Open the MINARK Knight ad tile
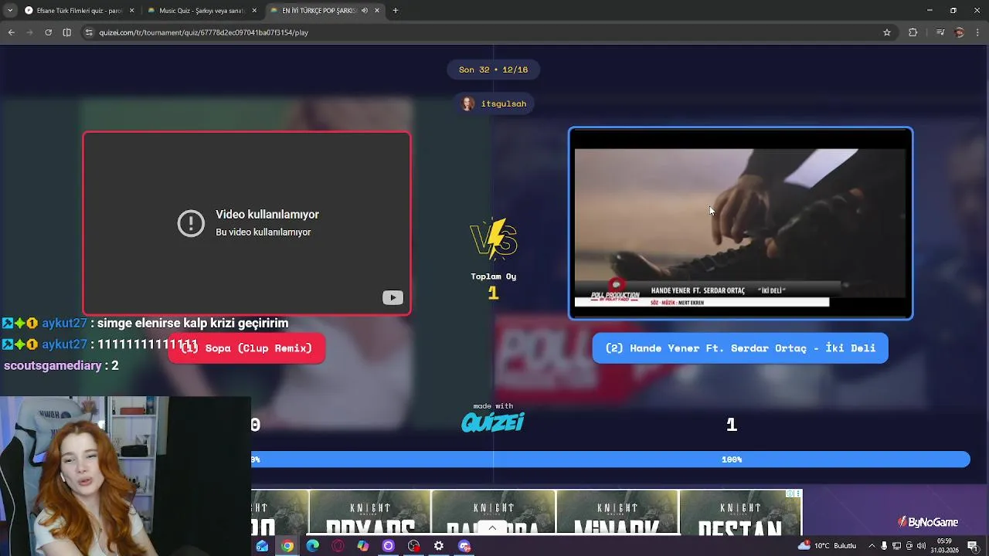 [x=617, y=512]
